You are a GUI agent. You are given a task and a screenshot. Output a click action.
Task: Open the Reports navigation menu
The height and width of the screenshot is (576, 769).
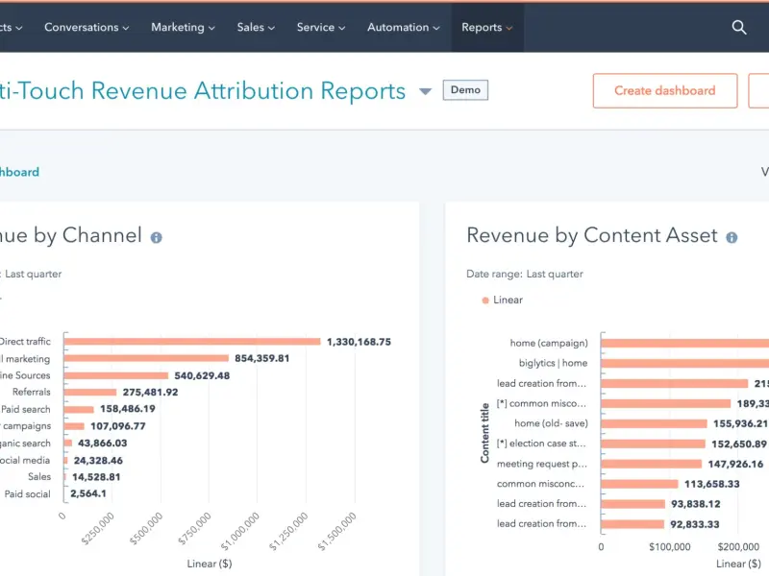[486, 28]
